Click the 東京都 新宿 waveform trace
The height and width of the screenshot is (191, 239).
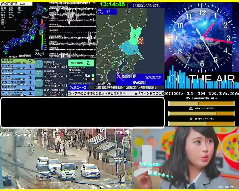73,32
